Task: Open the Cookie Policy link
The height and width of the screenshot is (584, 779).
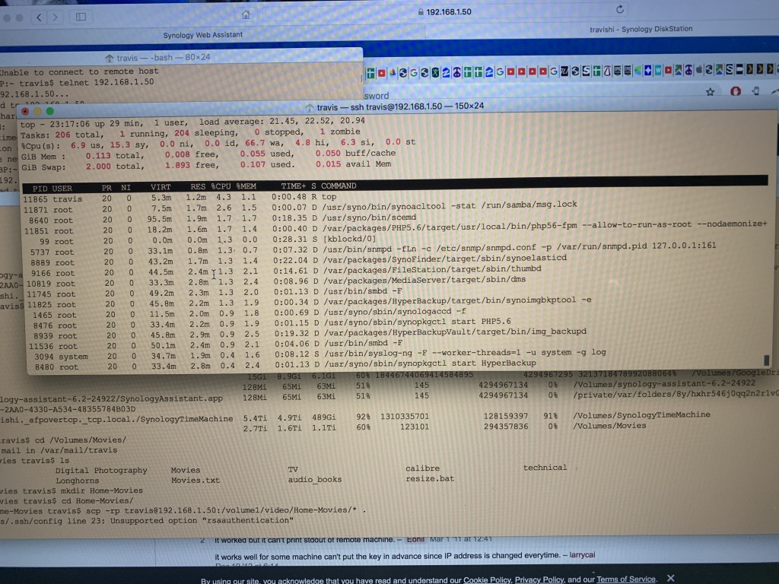Action: click(487, 579)
